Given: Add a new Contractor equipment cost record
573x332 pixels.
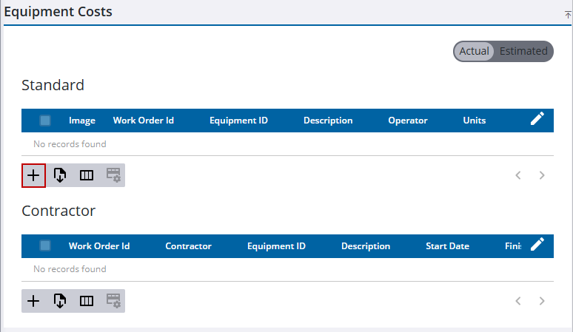Looking at the screenshot, I should (x=33, y=301).
